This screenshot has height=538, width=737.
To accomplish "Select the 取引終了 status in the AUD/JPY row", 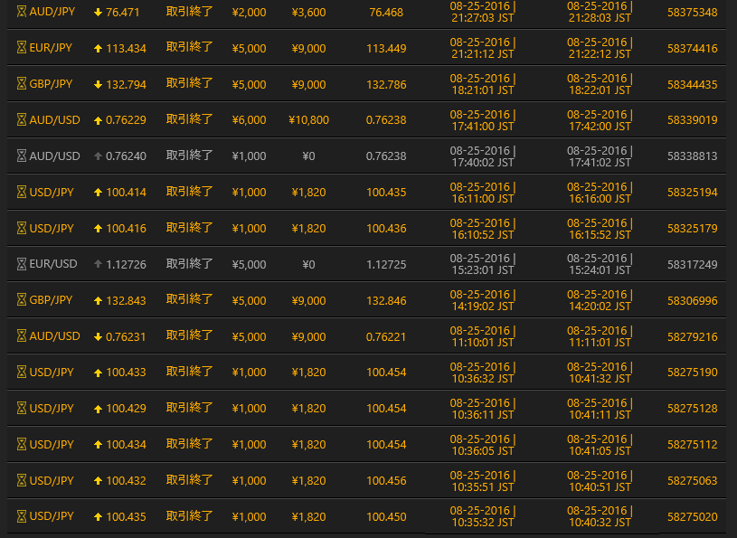I will pos(190,12).
